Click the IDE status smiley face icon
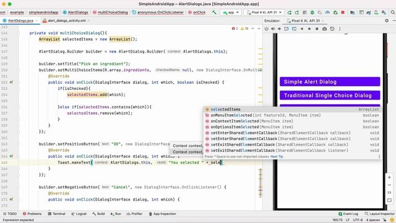Screen dimensions: 396x223 coord(392,220)
